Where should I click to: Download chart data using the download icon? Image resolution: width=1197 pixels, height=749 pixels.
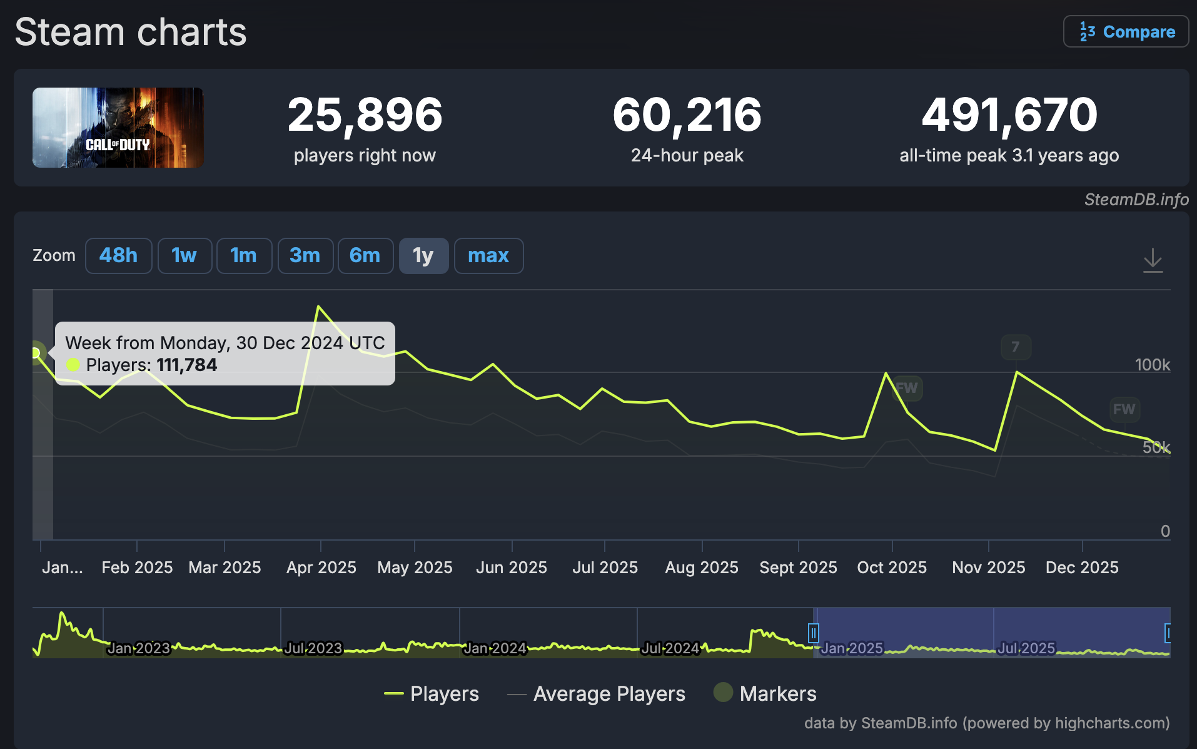tap(1153, 260)
